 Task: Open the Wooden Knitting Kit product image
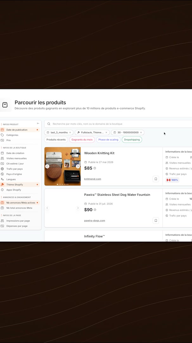pos(63,166)
